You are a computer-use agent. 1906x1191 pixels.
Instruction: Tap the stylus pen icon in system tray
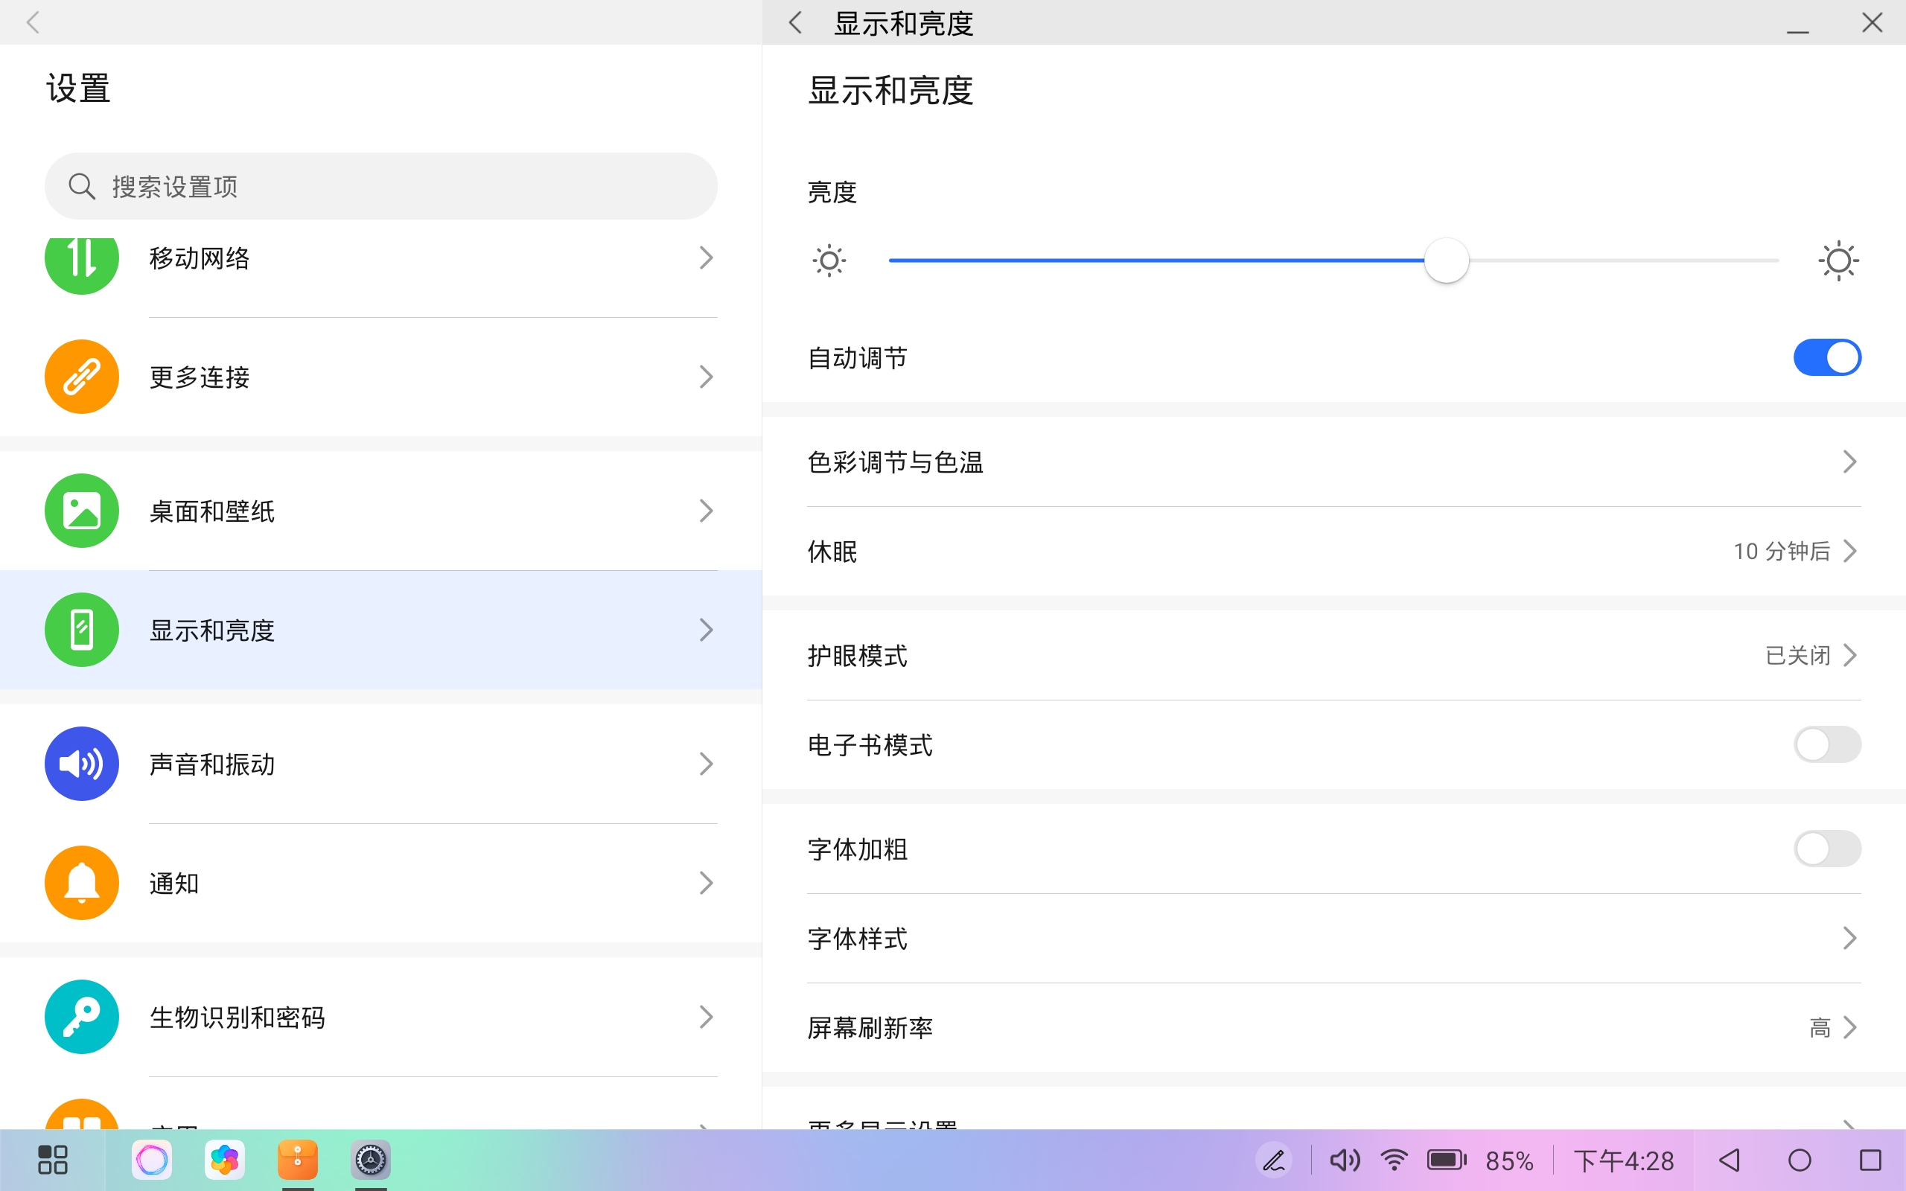point(1274,1160)
